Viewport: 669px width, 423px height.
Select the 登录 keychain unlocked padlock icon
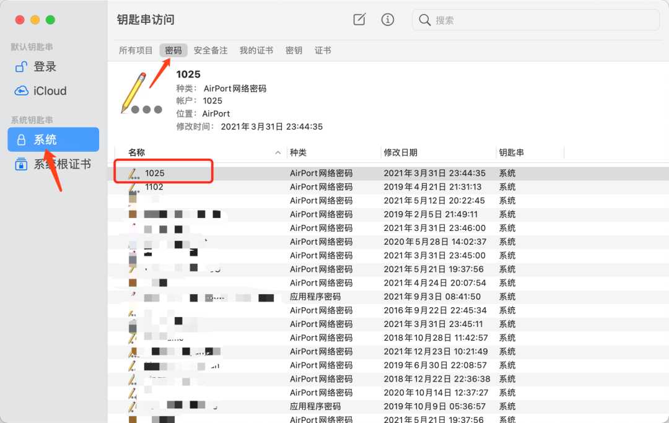click(21, 67)
